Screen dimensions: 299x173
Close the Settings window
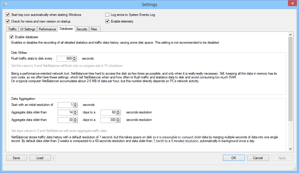[293, 3]
